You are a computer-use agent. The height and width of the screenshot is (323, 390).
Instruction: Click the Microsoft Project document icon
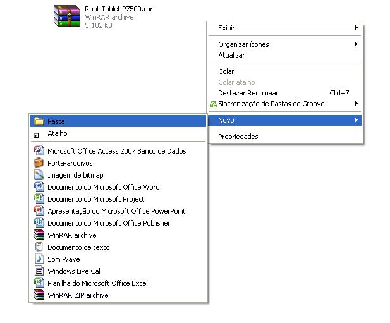click(x=39, y=198)
